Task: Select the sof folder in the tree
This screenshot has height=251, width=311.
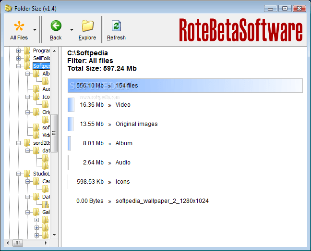Action: [46, 127]
